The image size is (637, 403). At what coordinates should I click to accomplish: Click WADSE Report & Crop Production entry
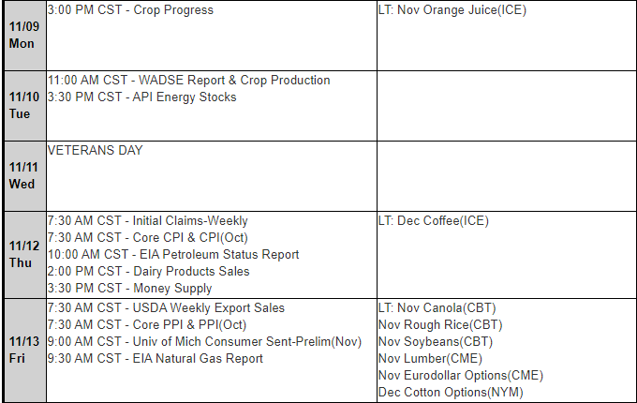(188, 81)
